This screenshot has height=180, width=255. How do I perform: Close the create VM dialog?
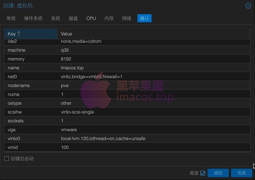pyautogui.click(x=248, y=6)
